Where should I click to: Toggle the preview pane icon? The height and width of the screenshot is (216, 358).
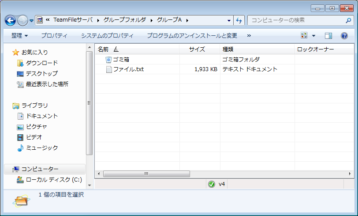[328, 35]
